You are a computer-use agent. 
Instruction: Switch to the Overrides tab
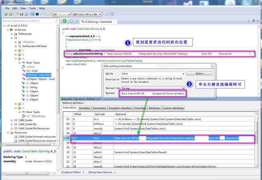[x=140, y=108]
